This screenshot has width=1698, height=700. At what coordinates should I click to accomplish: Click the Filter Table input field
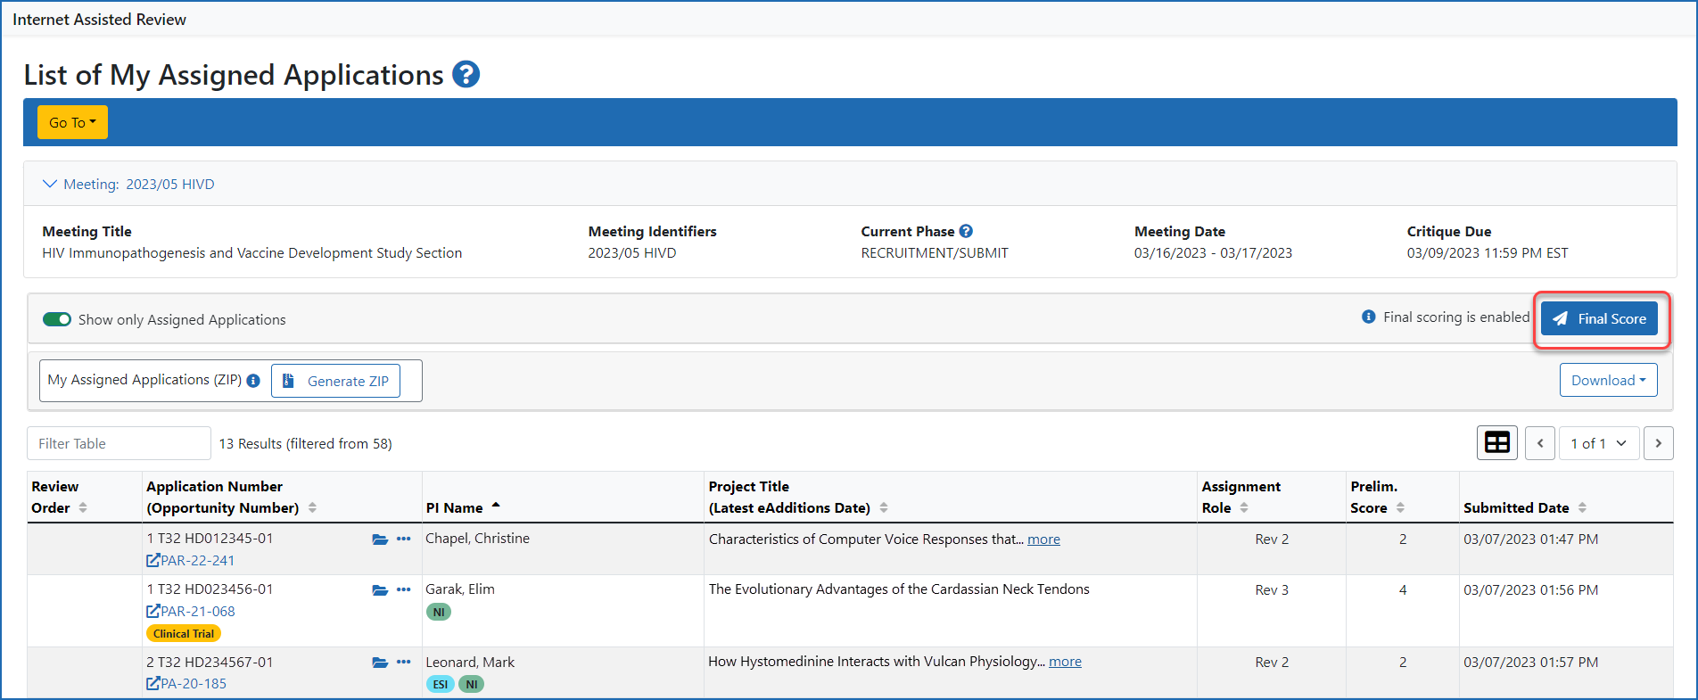119,443
